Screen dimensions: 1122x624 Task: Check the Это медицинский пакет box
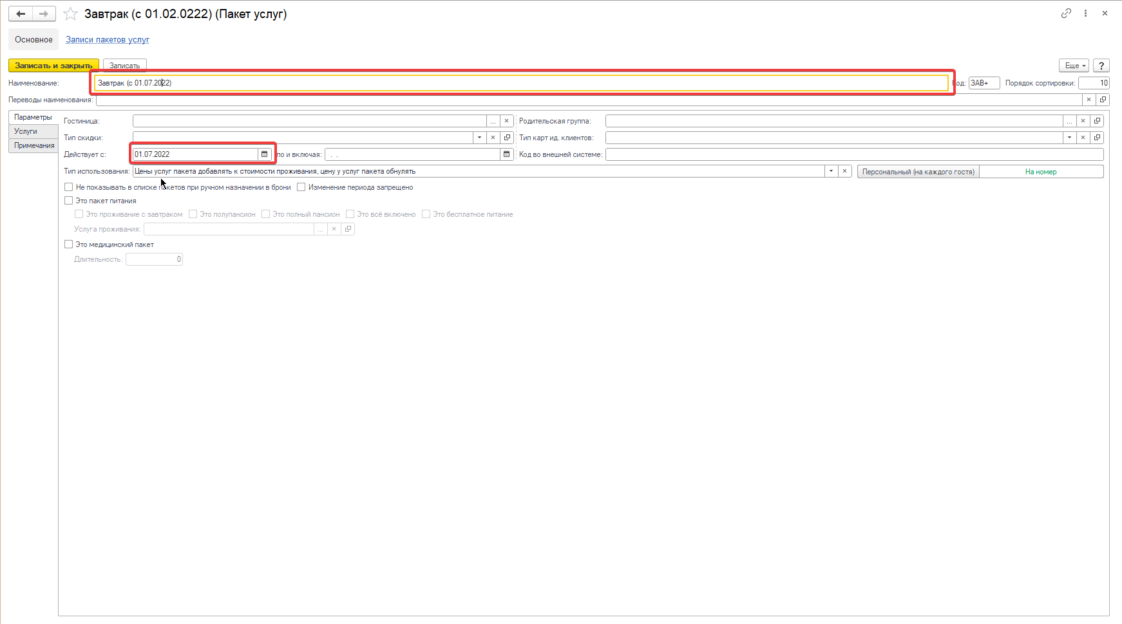click(68, 244)
